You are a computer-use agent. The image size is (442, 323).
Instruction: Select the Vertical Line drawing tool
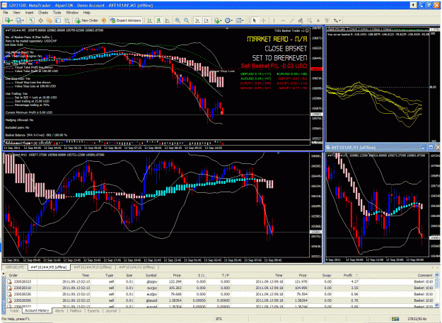(x=274, y=20)
